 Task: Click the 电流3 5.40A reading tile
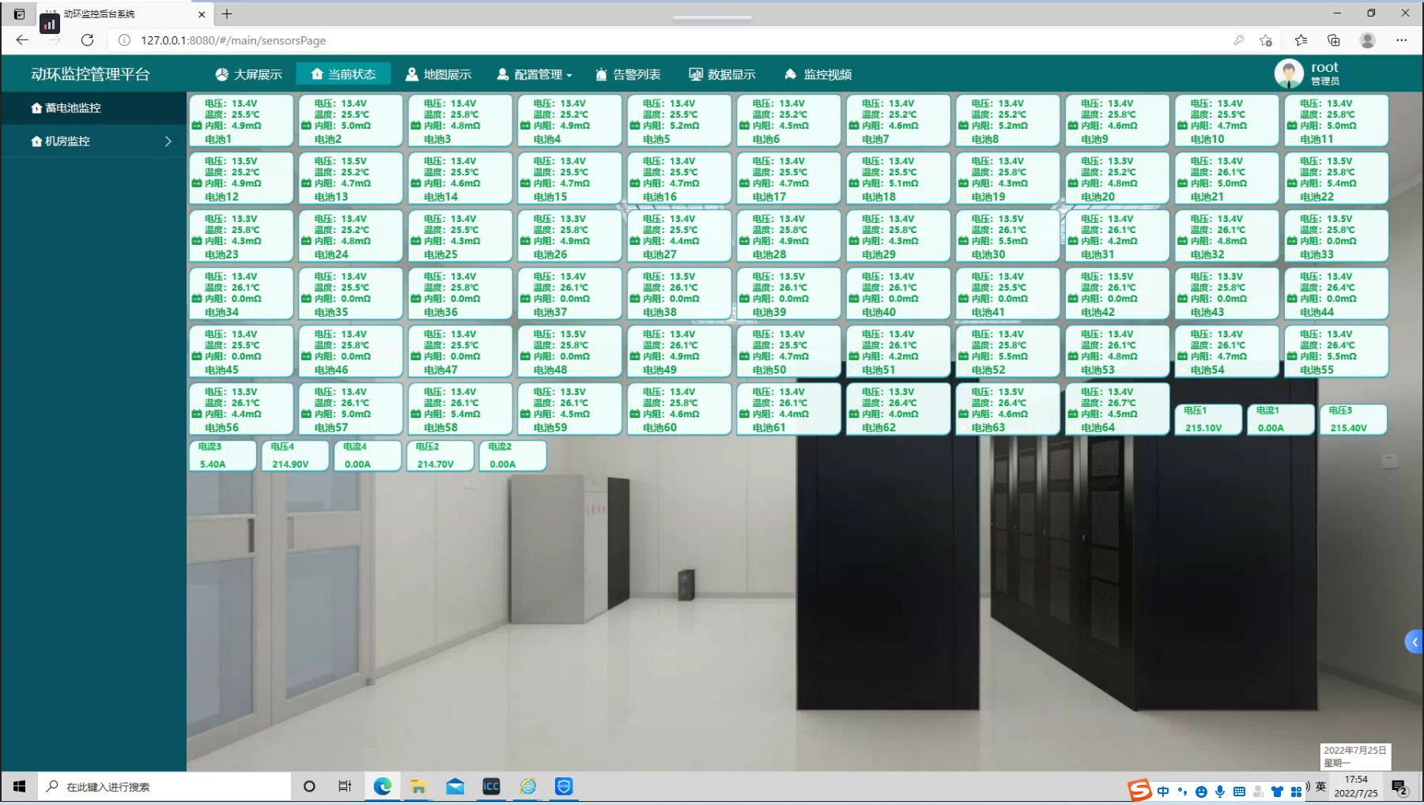[222, 456]
